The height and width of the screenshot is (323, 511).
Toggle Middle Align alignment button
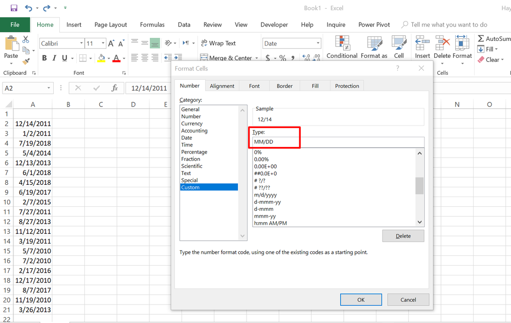(x=145, y=42)
